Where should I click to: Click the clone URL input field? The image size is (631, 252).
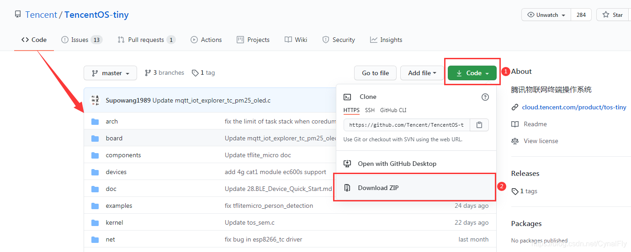tap(407, 125)
